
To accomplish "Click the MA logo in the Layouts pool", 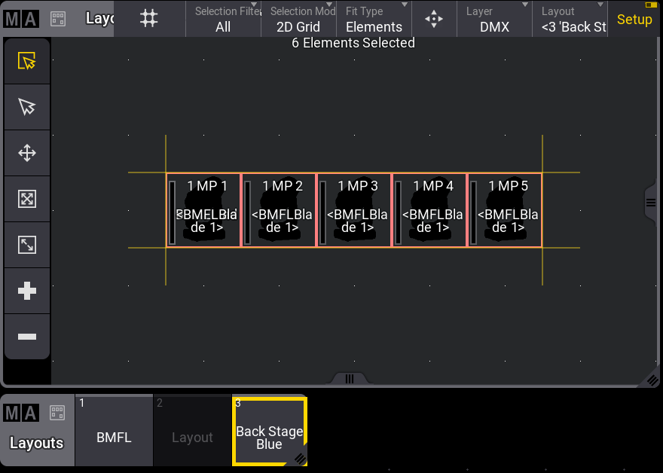I will [21, 413].
